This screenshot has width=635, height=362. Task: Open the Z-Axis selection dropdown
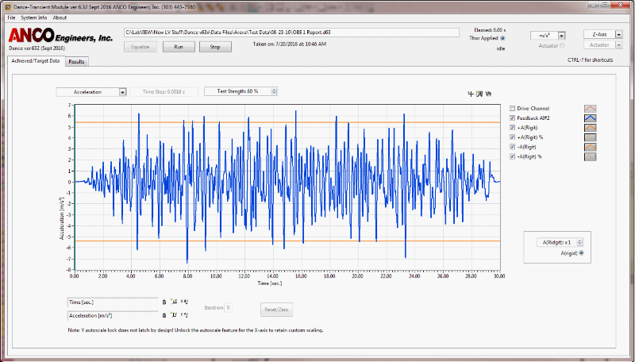(618, 35)
